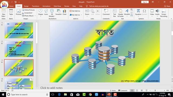
Task: Insert a Text Box
Action: pyautogui.click(x=115, y=13)
